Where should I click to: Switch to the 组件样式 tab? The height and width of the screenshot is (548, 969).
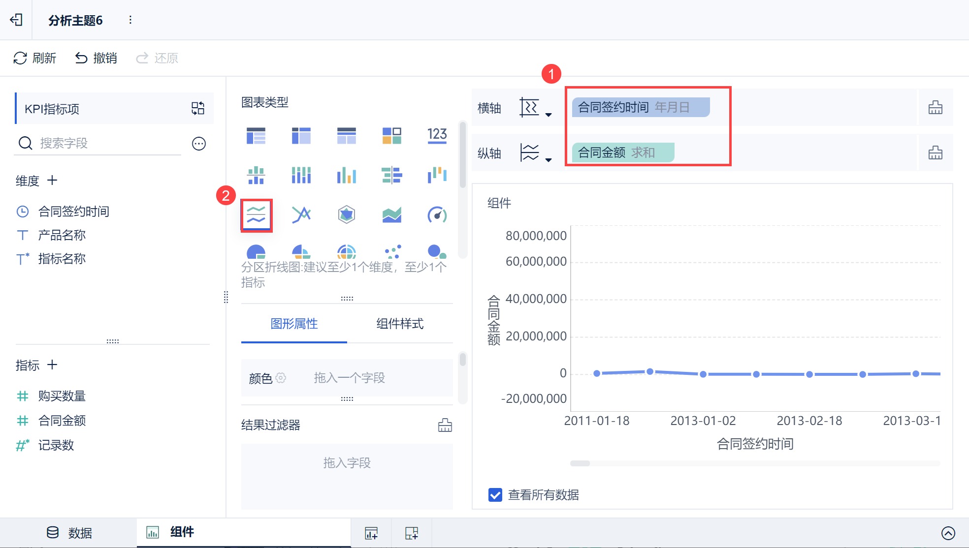pyautogui.click(x=400, y=324)
